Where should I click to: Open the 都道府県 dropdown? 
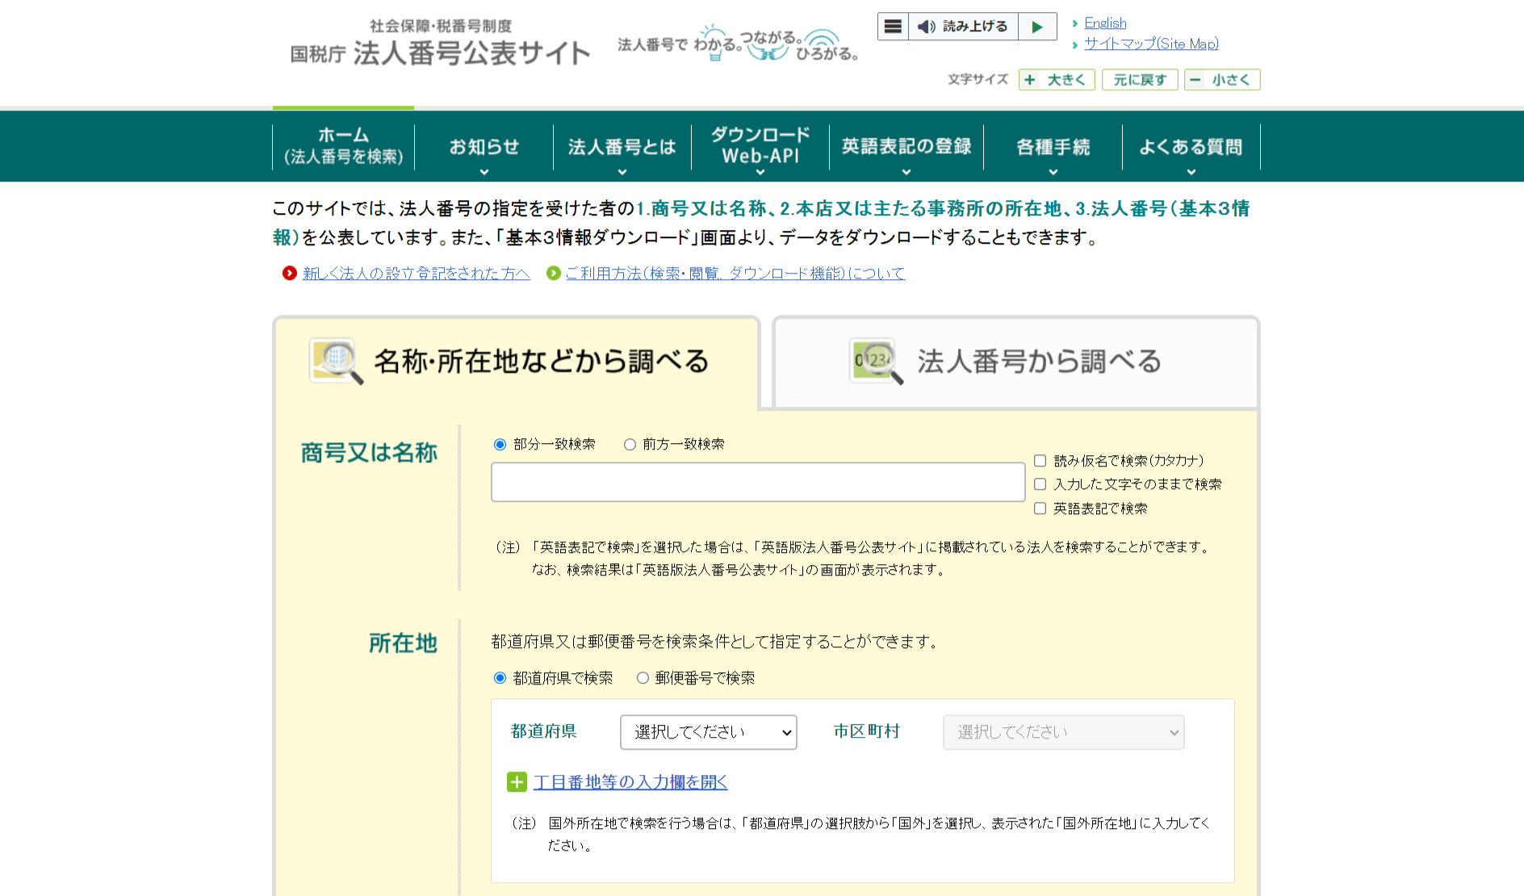[x=709, y=732]
